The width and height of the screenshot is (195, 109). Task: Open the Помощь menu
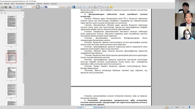(54, 4)
